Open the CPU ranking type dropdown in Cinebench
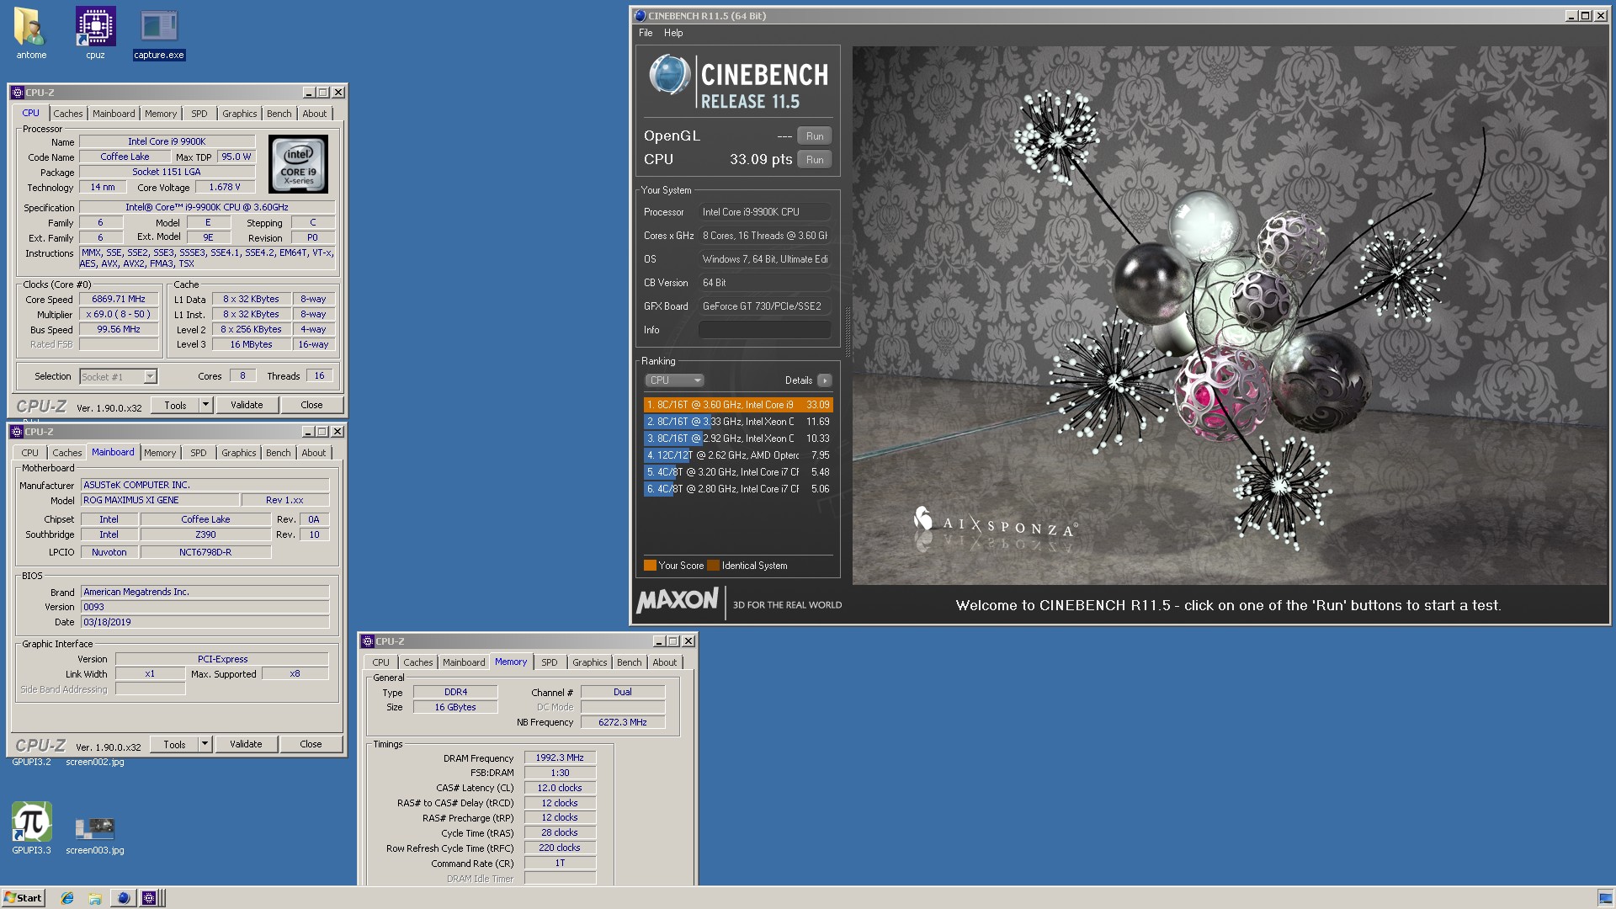 click(x=674, y=380)
